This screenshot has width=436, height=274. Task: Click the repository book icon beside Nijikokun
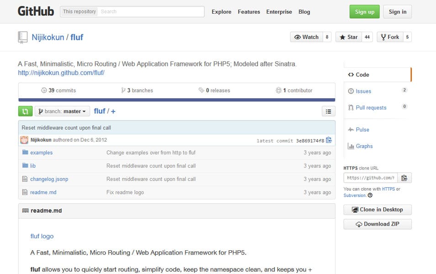[x=22, y=37]
